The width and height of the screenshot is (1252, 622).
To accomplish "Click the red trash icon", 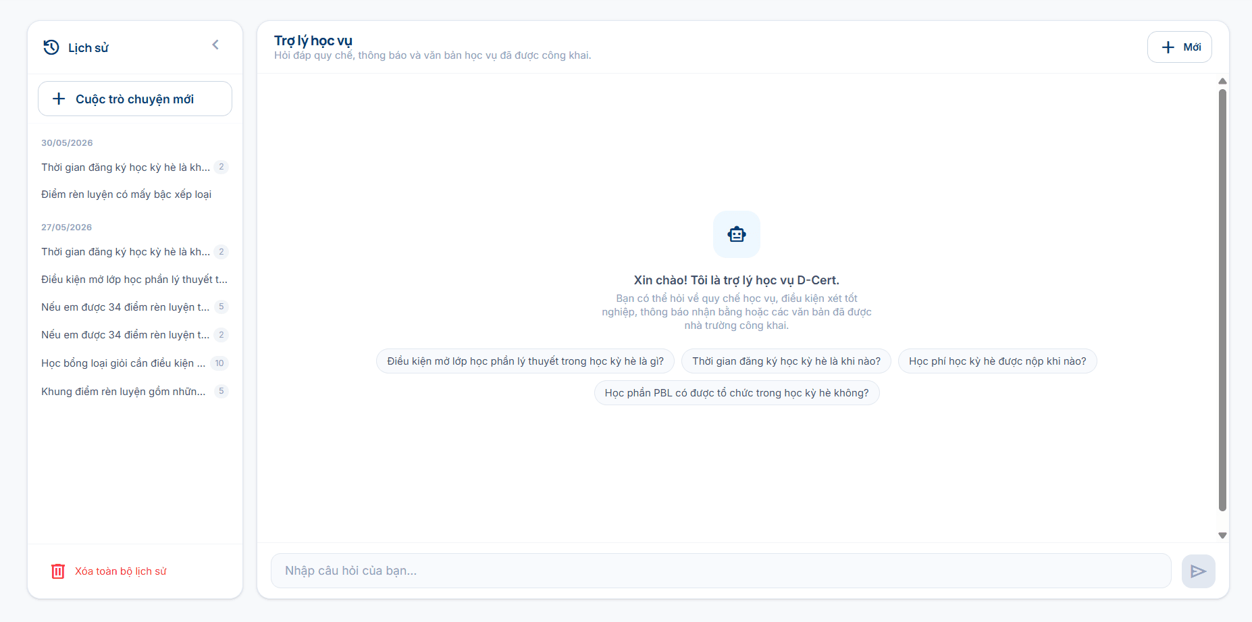I will pos(58,571).
